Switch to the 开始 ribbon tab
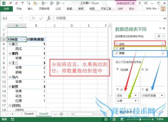 point(19,9)
